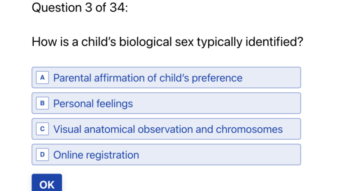Select answer "Parental affirmation of child's preference"

click(x=148, y=78)
